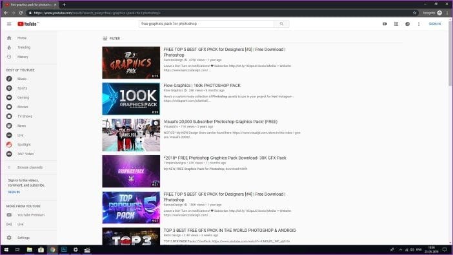The width and height of the screenshot is (453, 255).
Task: Open Visual's 20,000 Subscriber Graphics Pack title
Action: pos(221,122)
